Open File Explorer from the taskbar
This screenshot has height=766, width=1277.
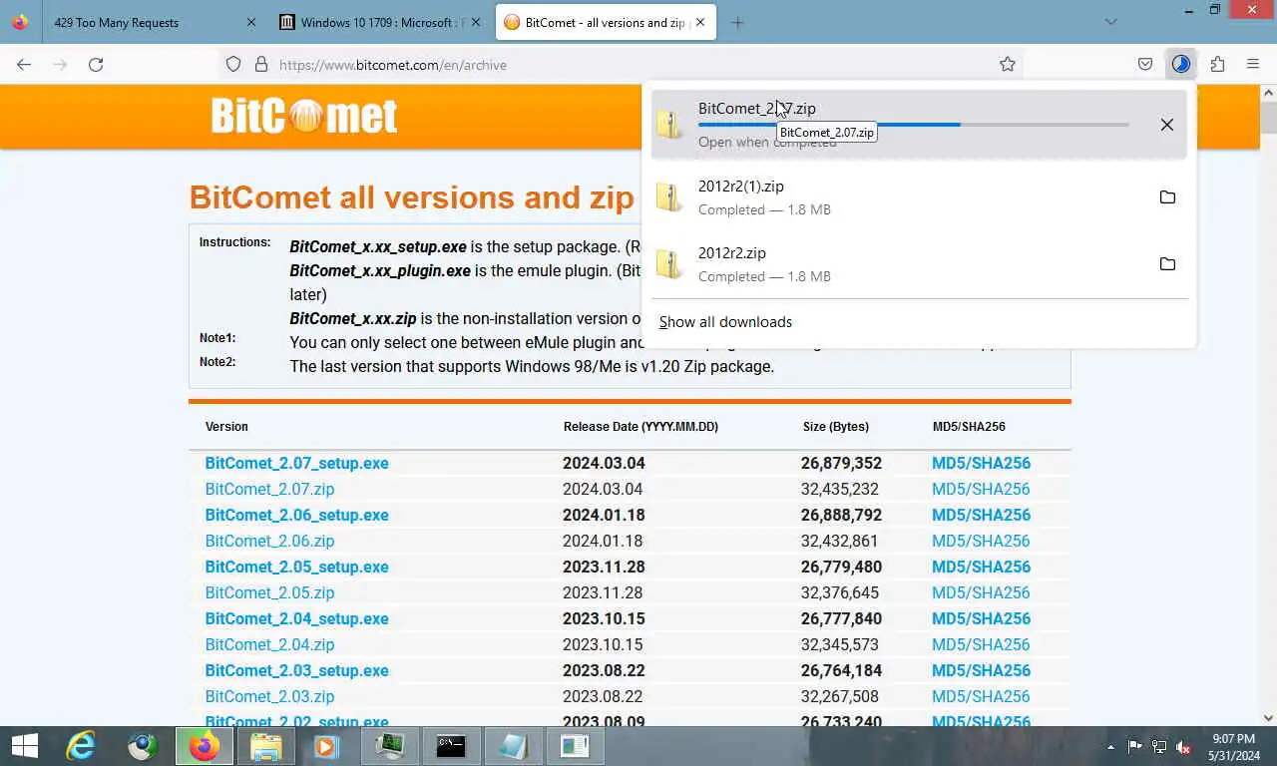point(265,746)
